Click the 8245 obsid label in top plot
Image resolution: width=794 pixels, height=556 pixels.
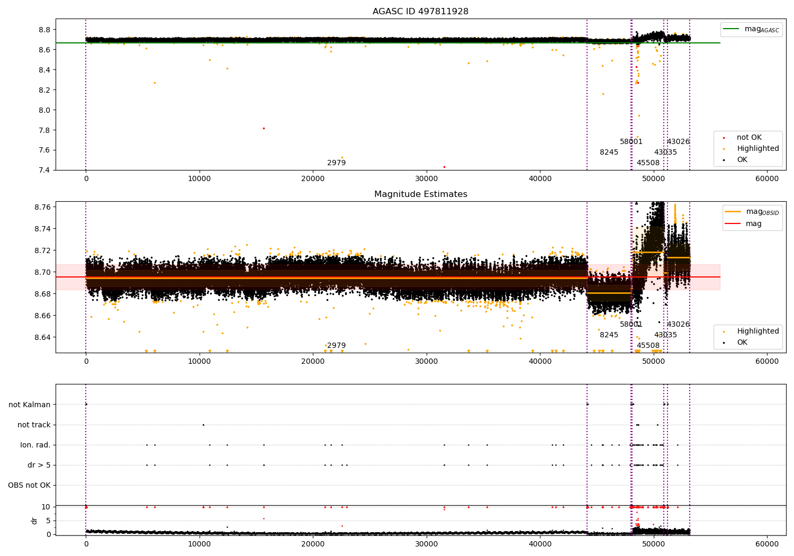609,153
